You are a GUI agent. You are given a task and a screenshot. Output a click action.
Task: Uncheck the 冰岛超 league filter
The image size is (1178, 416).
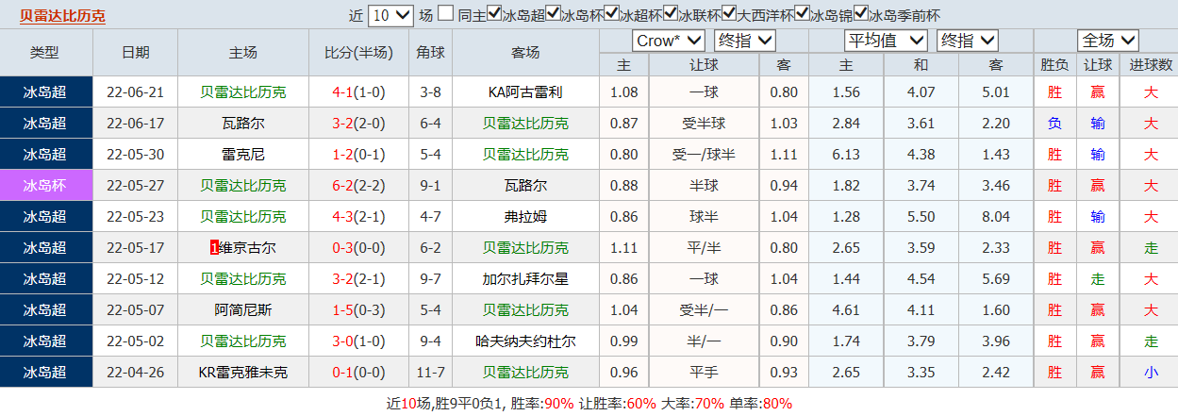coord(494,15)
